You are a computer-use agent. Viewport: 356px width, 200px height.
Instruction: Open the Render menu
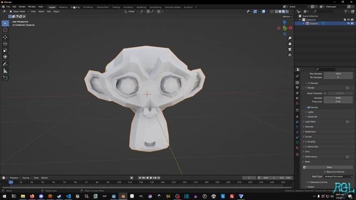(22, 7)
